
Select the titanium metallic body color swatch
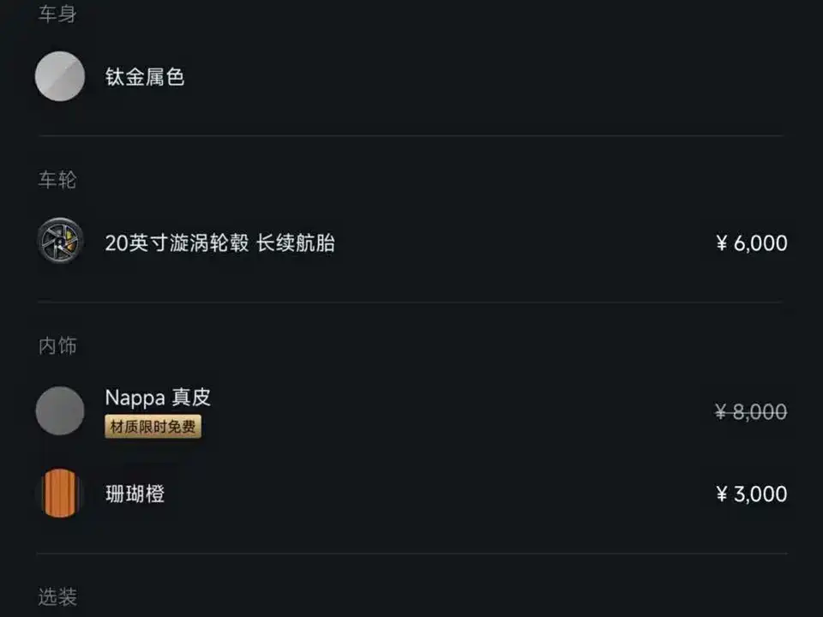60,76
